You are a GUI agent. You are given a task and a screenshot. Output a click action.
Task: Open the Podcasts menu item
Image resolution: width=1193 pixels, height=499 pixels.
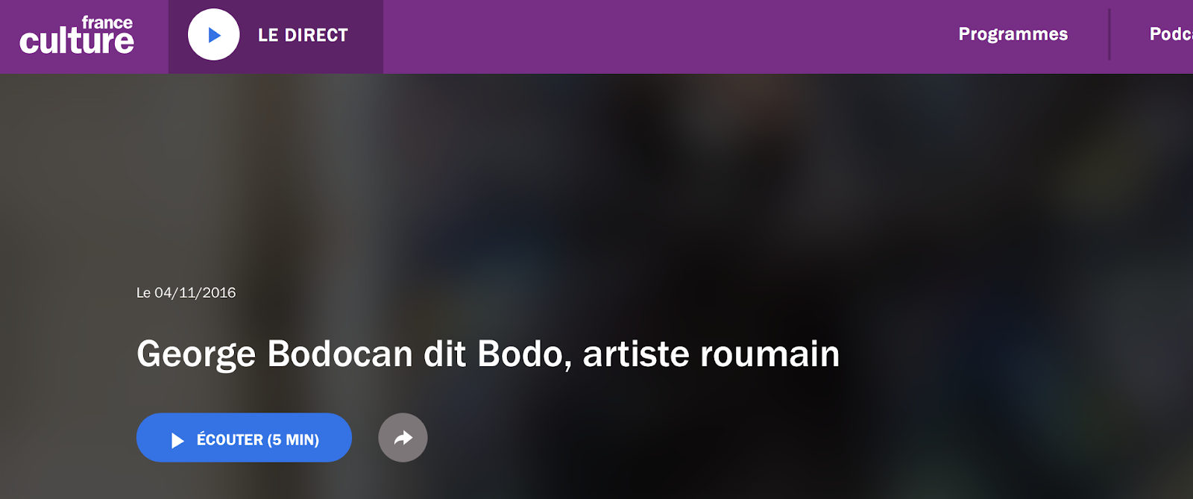[1171, 34]
